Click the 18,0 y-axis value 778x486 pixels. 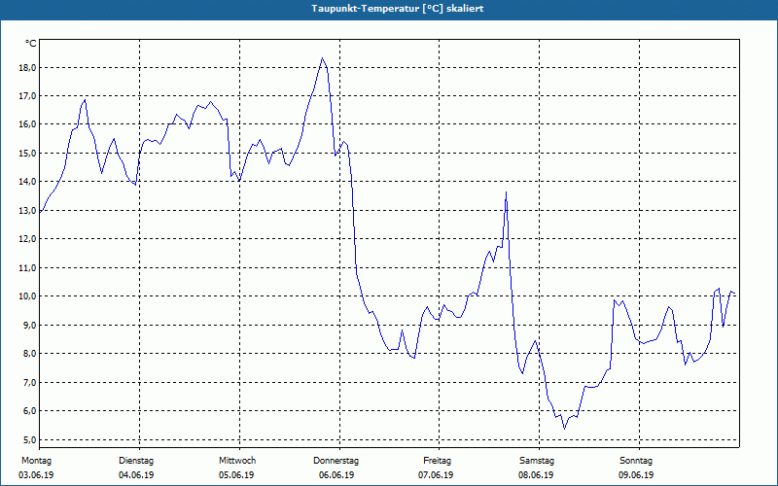coord(27,68)
